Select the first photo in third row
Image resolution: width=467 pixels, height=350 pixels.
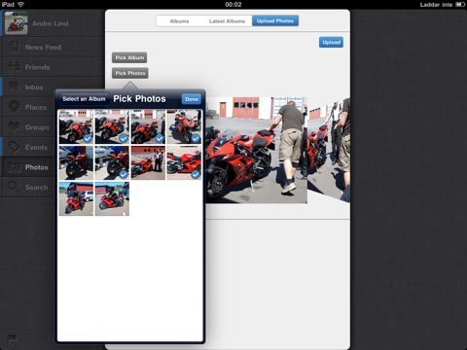pyautogui.click(x=76, y=198)
